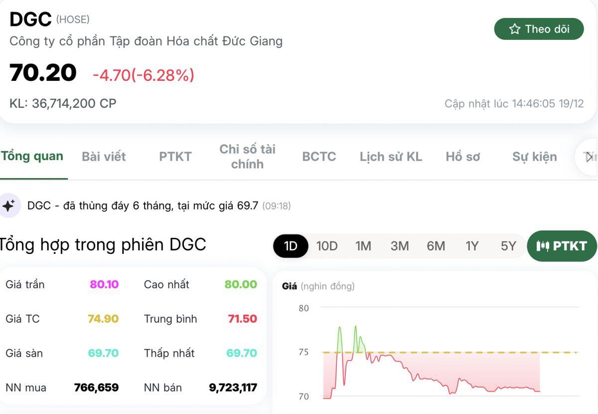The height and width of the screenshot is (414, 598).
Task: Click the DGC bottom alert message link
Action: pyautogui.click(x=140, y=205)
